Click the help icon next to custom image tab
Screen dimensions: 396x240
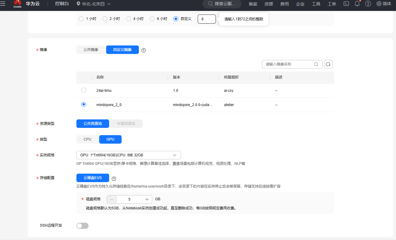point(144,50)
